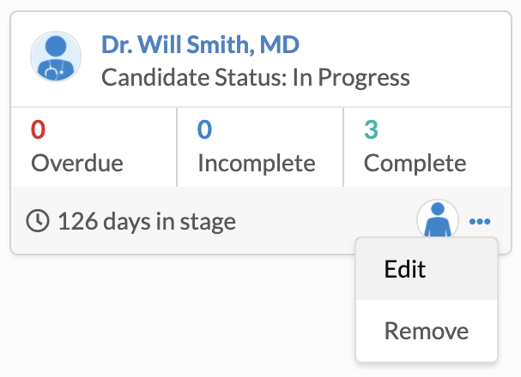The width and height of the screenshot is (521, 377).
Task: Click the Overdue label
Action: 77,163
